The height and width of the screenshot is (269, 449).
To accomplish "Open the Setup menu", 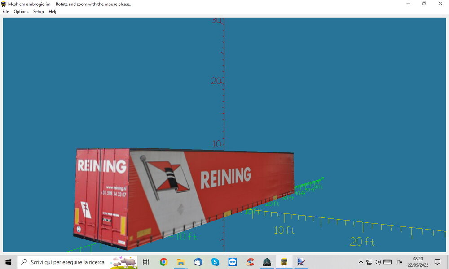I will tap(38, 12).
